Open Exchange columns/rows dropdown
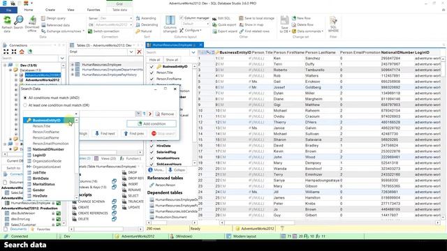The image size is (447, 251). click(63, 31)
